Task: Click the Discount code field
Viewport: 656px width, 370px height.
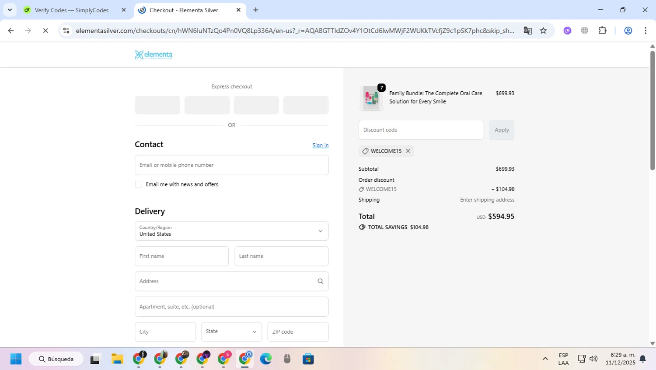Action: click(x=421, y=130)
